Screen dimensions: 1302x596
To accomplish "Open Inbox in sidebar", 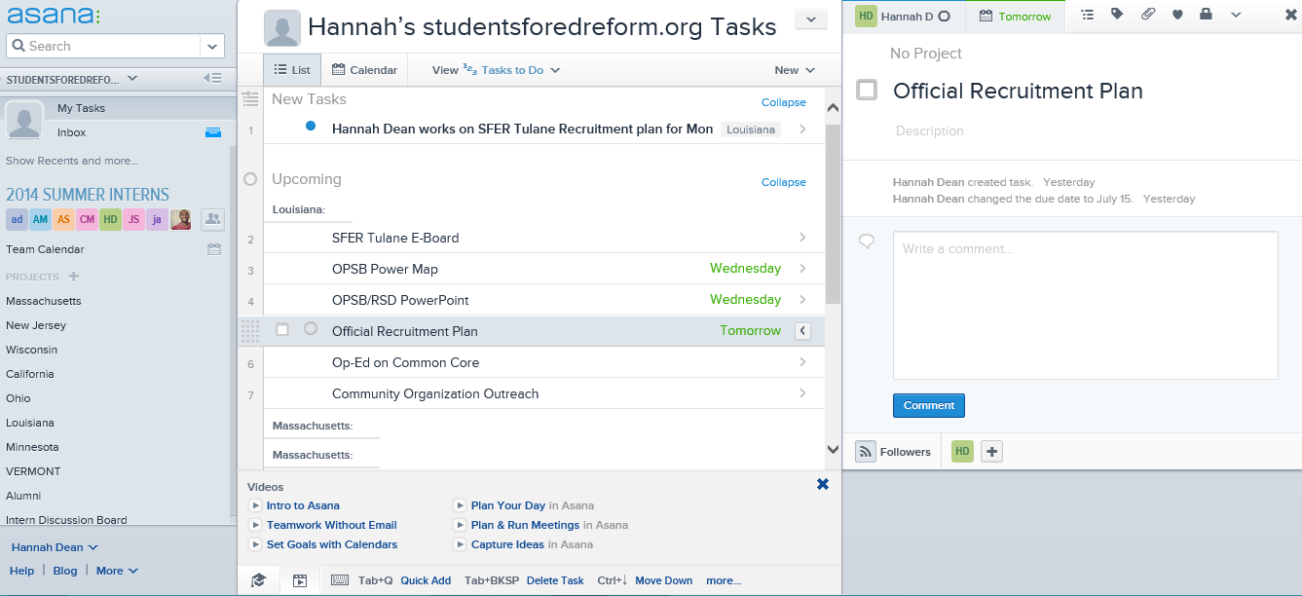I will 71,132.
